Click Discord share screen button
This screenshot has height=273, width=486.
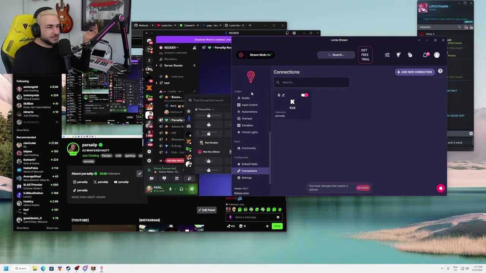click(164, 178)
